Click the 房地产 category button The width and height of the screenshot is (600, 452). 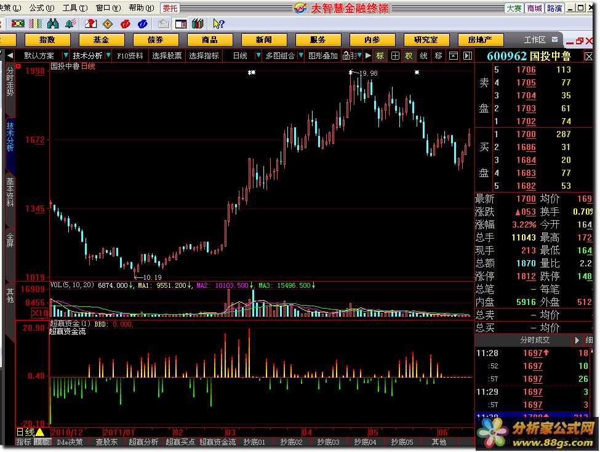click(480, 40)
